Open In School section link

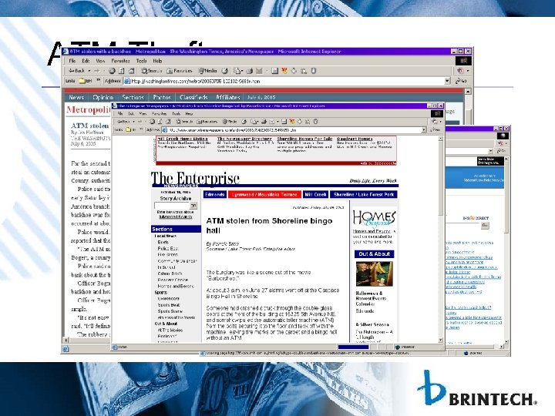tap(166, 267)
